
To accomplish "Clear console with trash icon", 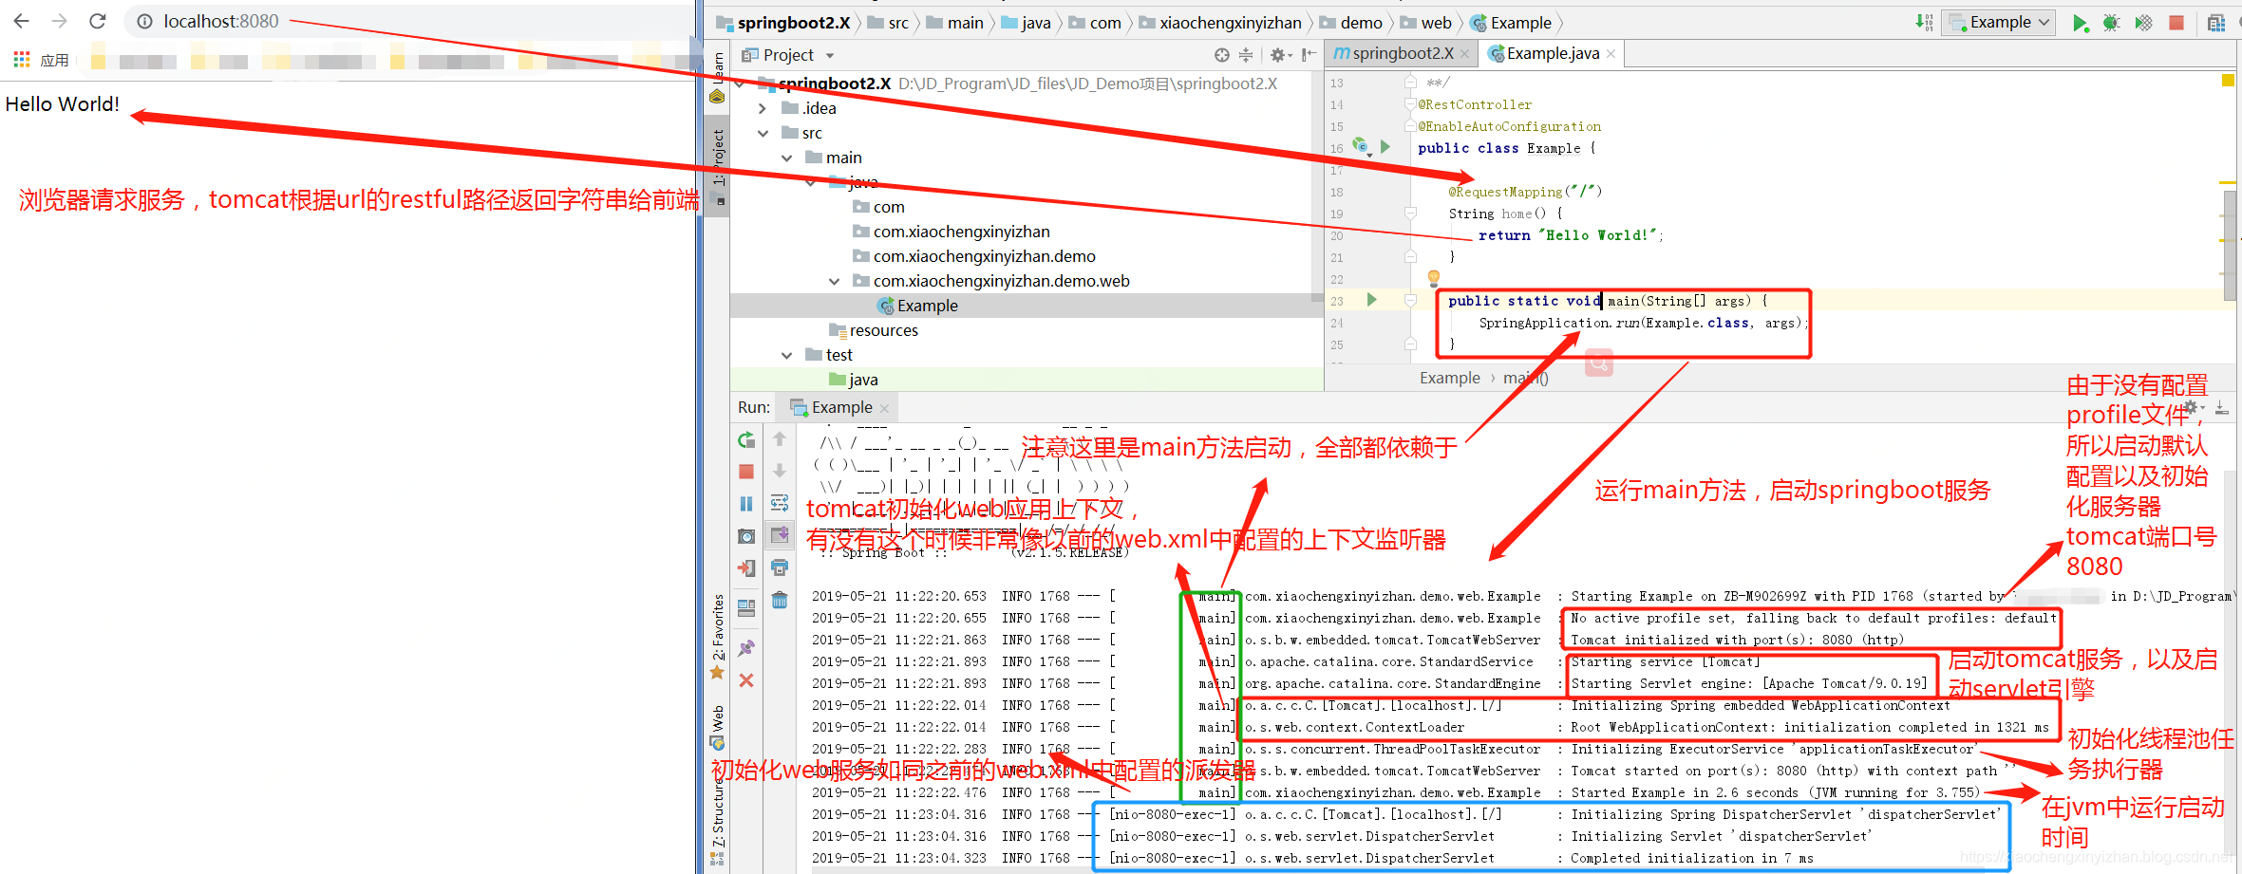I will [x=780, y=600].
